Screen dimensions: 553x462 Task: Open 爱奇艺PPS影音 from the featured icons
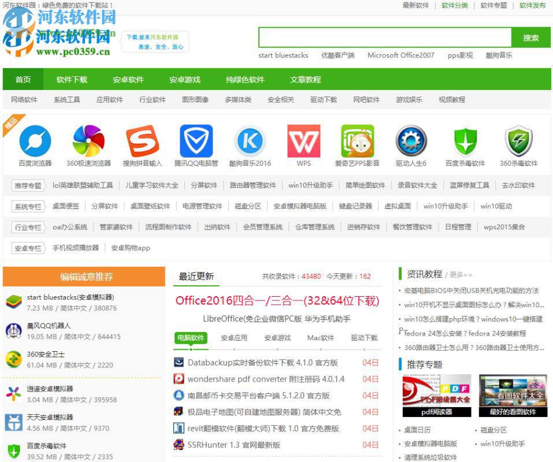pyautogui.click(x=357, y=140)
